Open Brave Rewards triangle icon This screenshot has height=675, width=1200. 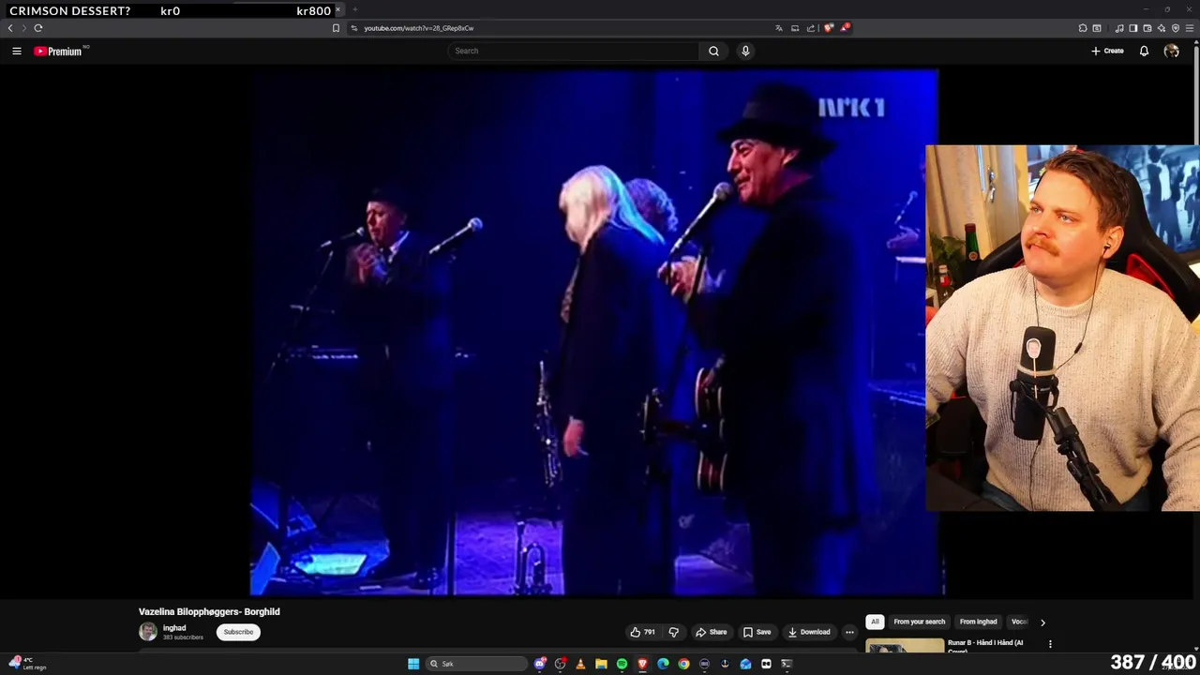click(845, 28)
